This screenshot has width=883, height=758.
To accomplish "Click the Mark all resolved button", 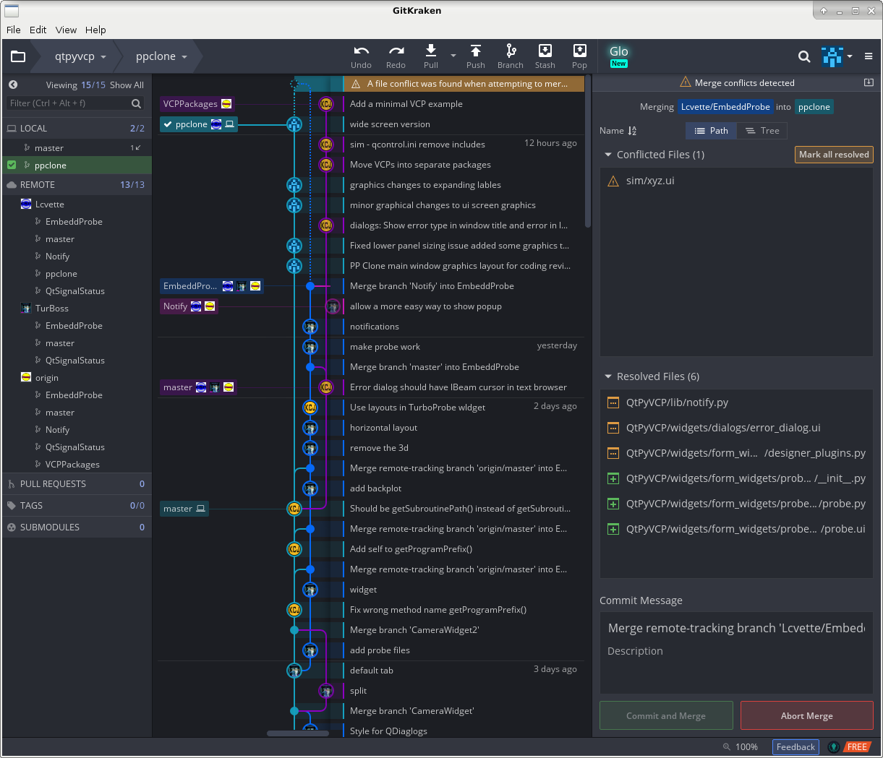I will tap(834, 155).
